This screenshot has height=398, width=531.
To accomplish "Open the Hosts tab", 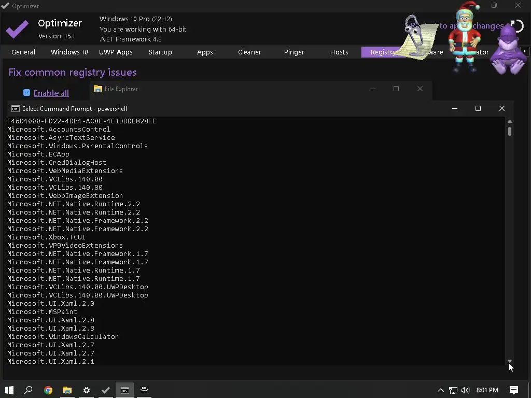I will click(339, 52).
